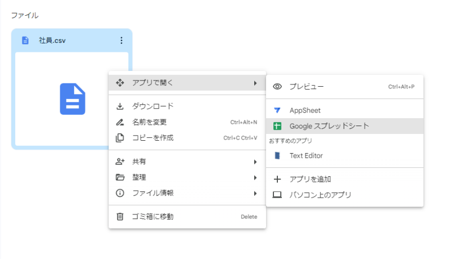Open the ファイル情報 menu entry
This screenshot has height=259, width=450.
click(187, 193)
